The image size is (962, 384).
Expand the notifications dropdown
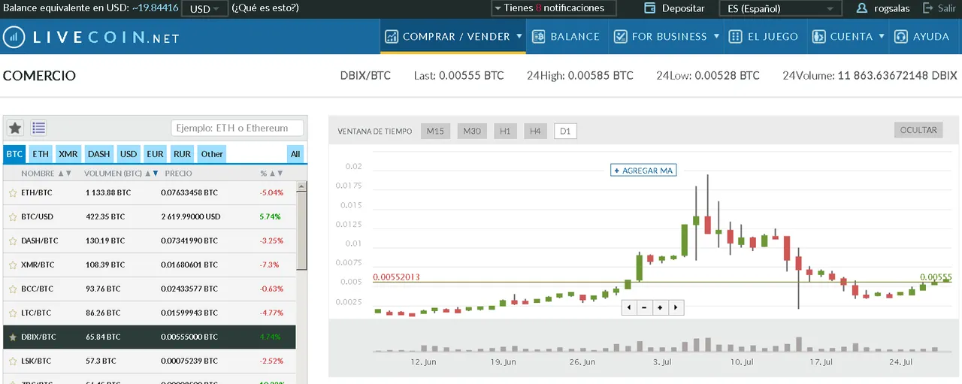pyautogui.click(x=553, y=8)
